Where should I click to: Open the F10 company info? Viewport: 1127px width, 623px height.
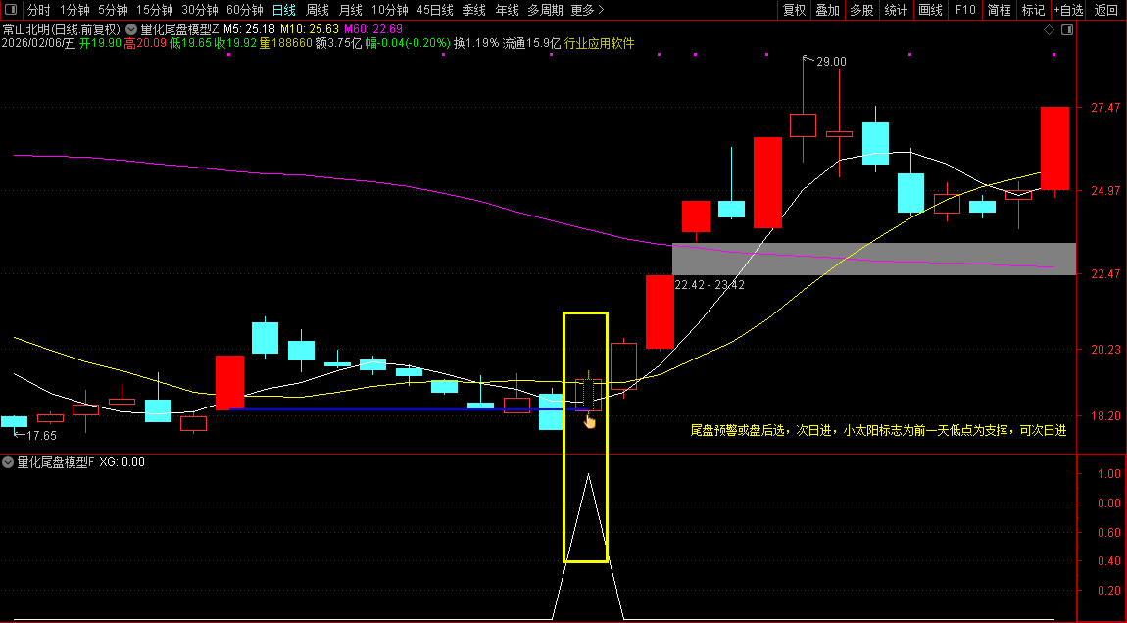coord(964,10)
